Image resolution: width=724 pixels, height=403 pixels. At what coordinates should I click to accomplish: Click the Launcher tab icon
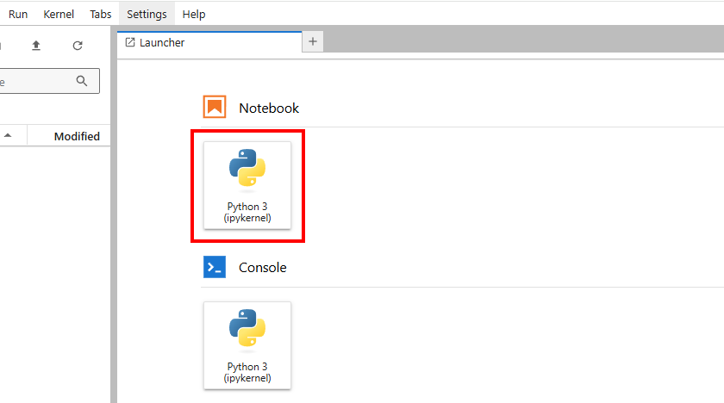[x=130, y=42]
